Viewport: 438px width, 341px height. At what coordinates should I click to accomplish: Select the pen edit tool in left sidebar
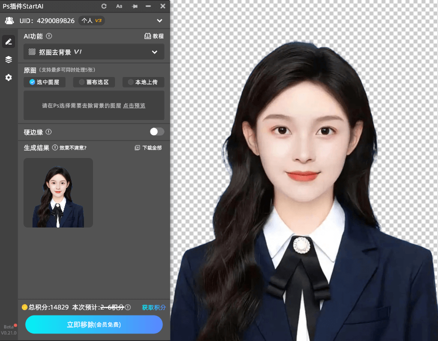pyautogui.click(x=8, y=41)
